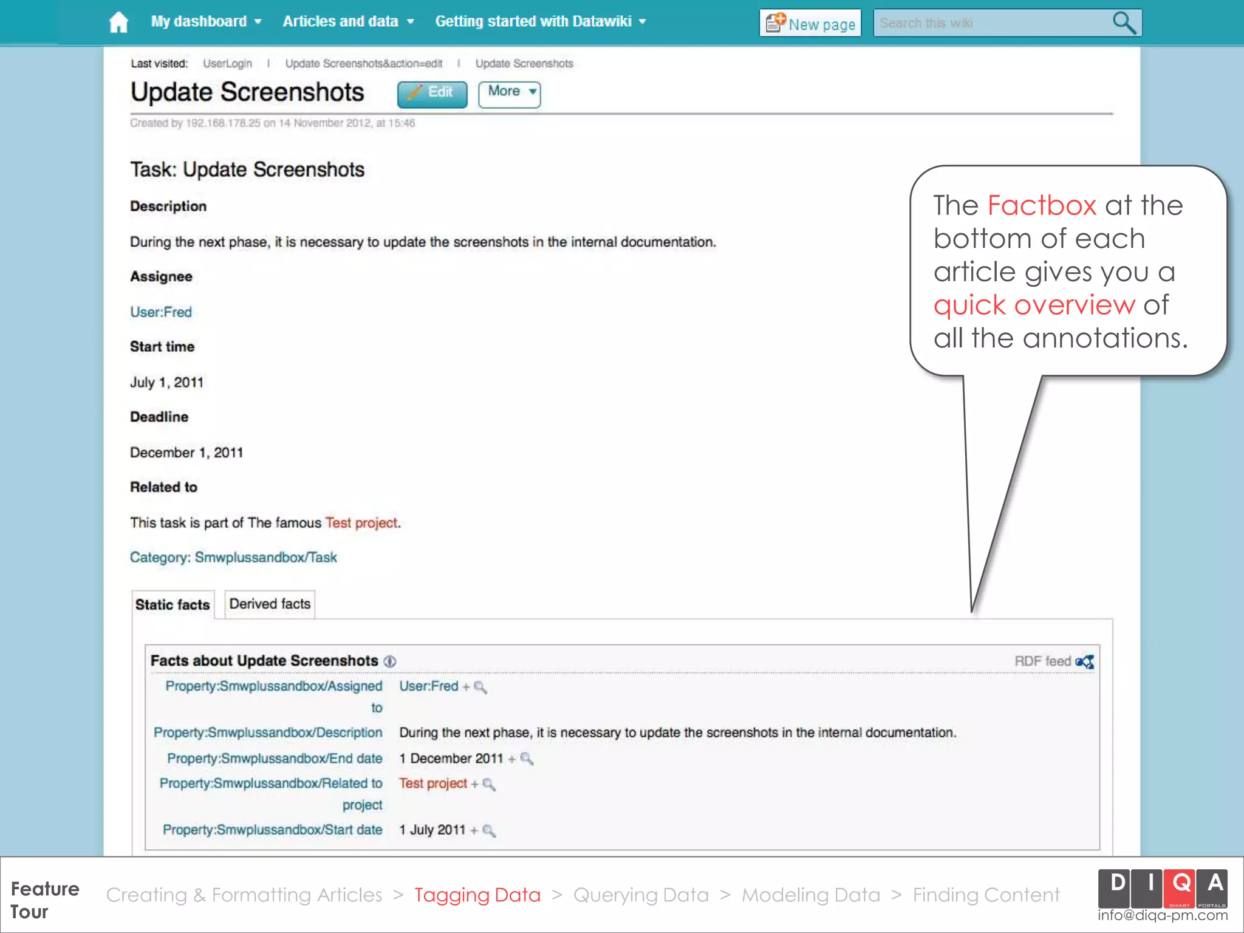Click the RDF feed text link
Screen dimensions: 1244x933
[x=1042, y=661]
